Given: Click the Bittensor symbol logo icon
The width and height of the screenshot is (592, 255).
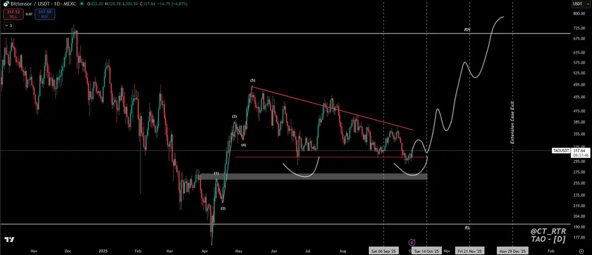Looking at the screenshot, I should 6,4.
